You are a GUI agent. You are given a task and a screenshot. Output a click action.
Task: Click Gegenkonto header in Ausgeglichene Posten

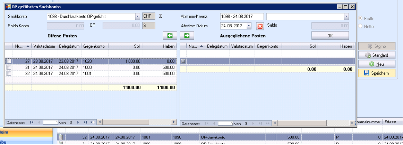(x=268, y=46)
